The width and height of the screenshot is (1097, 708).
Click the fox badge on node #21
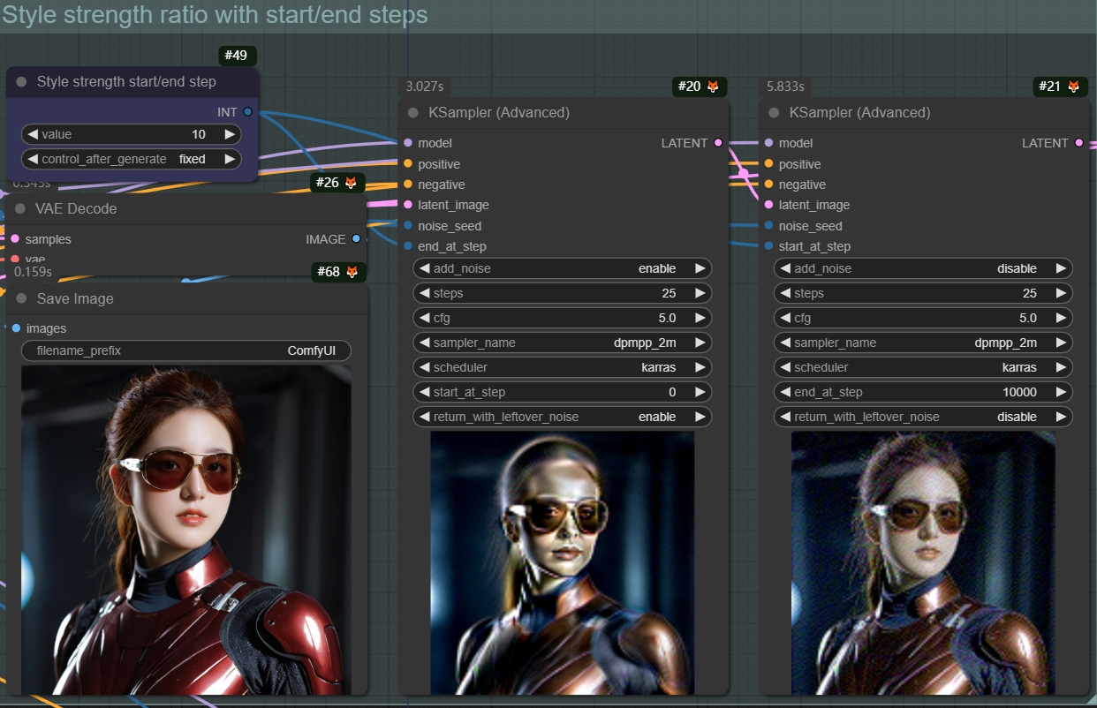pos(1073,87)
